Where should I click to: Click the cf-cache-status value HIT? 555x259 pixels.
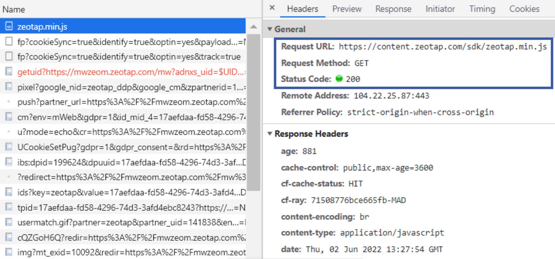355,184
